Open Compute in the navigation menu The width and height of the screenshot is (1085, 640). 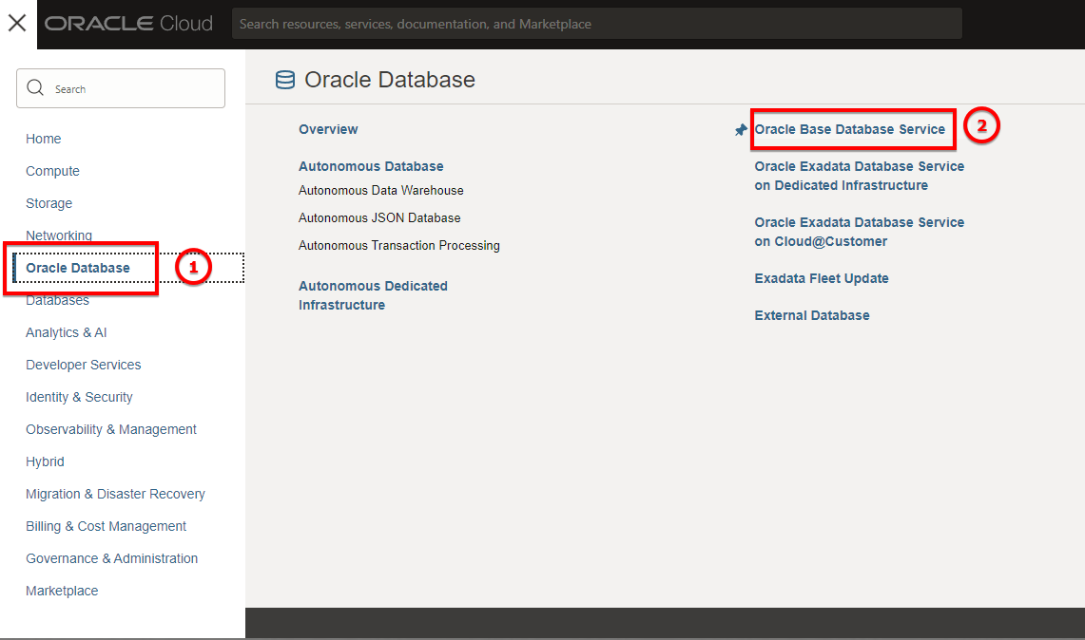point(52,172)
